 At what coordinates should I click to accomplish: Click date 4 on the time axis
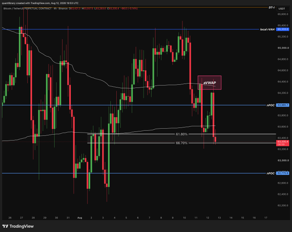[115, 218]
